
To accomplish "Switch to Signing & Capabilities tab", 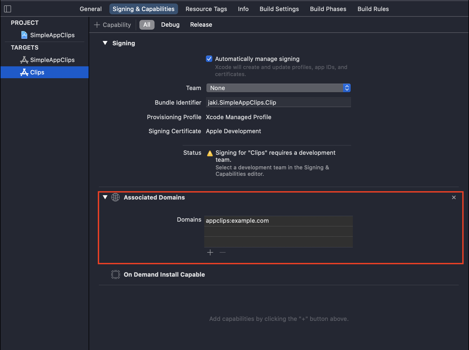I will point(143,9).
